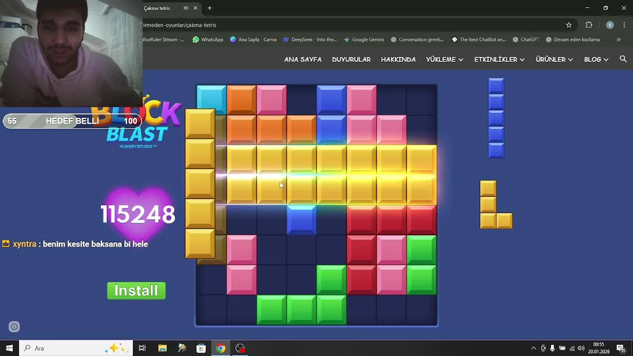The image size is (633, 356).
Task: Go to the ANA SAYFA menu item
Action: point(303,59)
